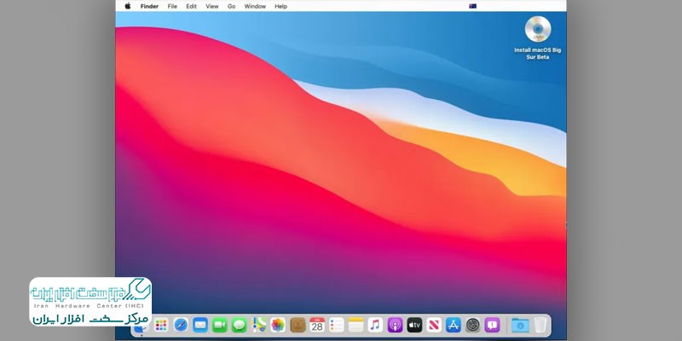The height and width of the screenshot is (341, 682).
Task: Open the Finder menu
Action: point(149,6)
